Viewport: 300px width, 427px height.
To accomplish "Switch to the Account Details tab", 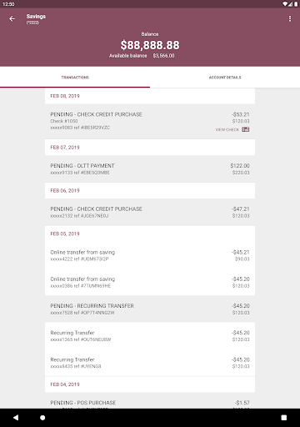I will click(x=225, y=78).
